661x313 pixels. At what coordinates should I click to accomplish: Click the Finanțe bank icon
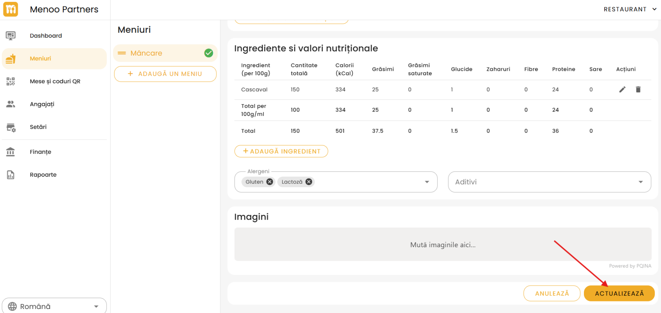tap(11, 152)
